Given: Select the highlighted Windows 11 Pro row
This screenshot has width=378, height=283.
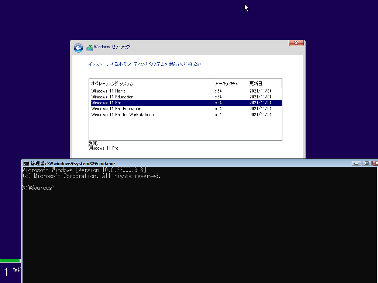Looking at the screenshot, I should pos(186,103).
